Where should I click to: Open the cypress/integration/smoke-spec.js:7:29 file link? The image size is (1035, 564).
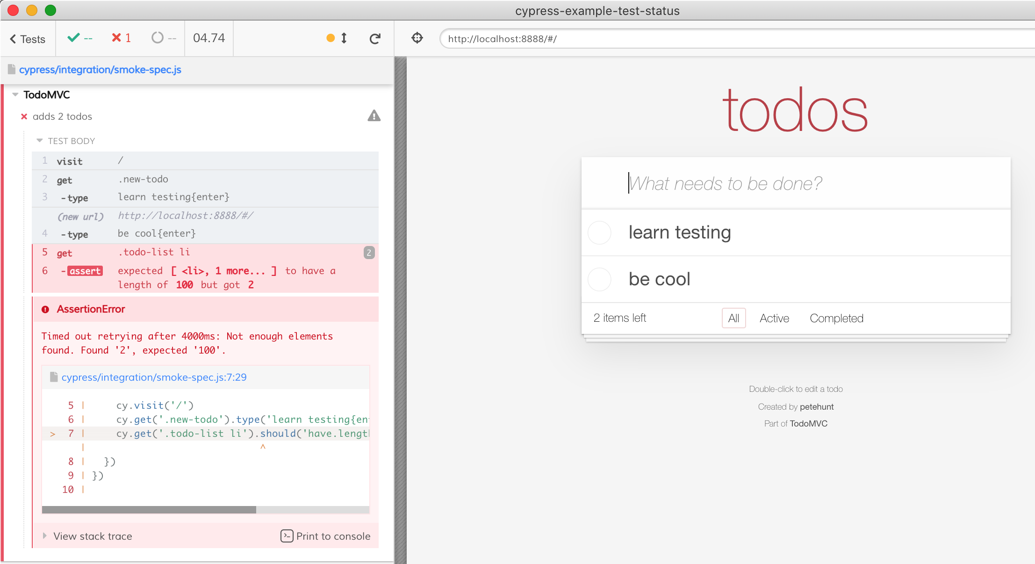tap(154, 377)
